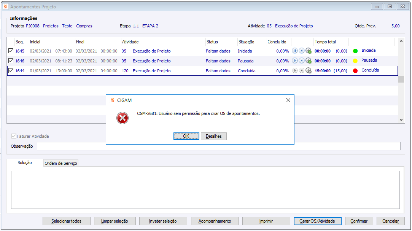Show error Detalhes
412x231 pixels.
(214, 136)
